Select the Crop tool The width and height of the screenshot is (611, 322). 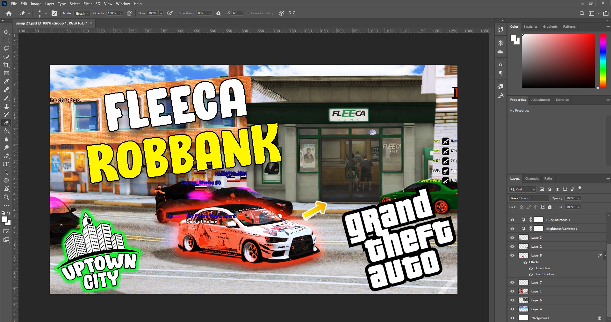pos(6,65)
